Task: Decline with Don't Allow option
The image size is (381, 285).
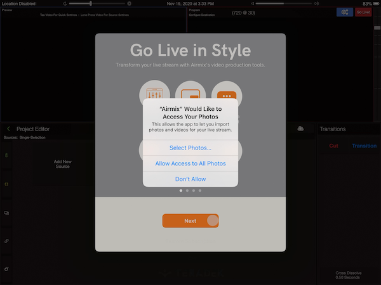Action: tap(190, 179)
